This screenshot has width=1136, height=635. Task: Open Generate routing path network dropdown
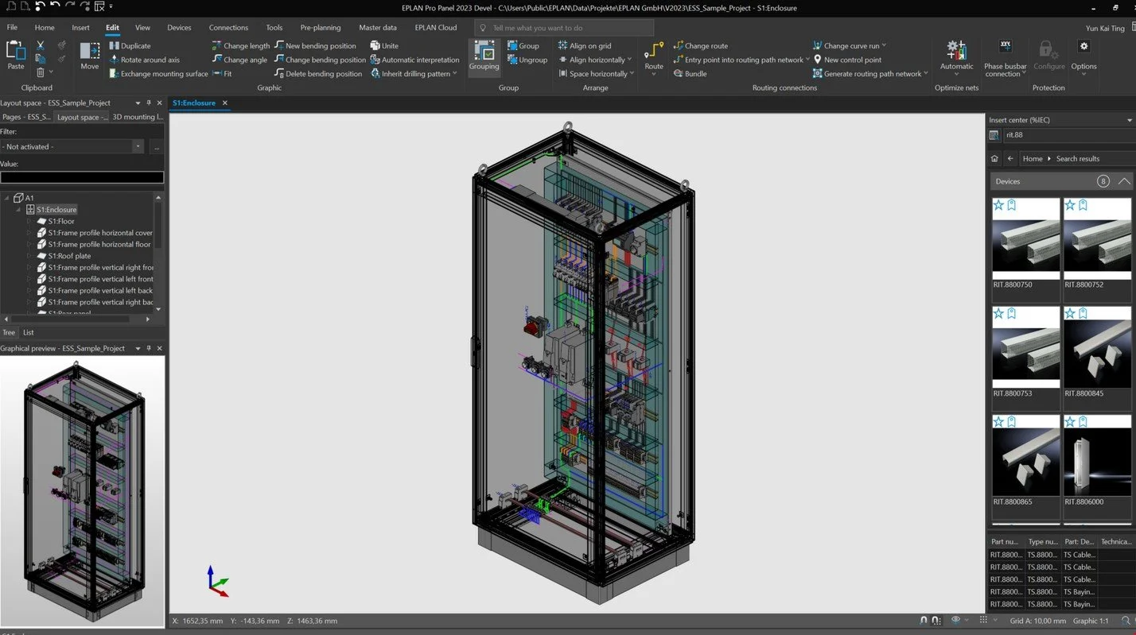coord(925,74)
